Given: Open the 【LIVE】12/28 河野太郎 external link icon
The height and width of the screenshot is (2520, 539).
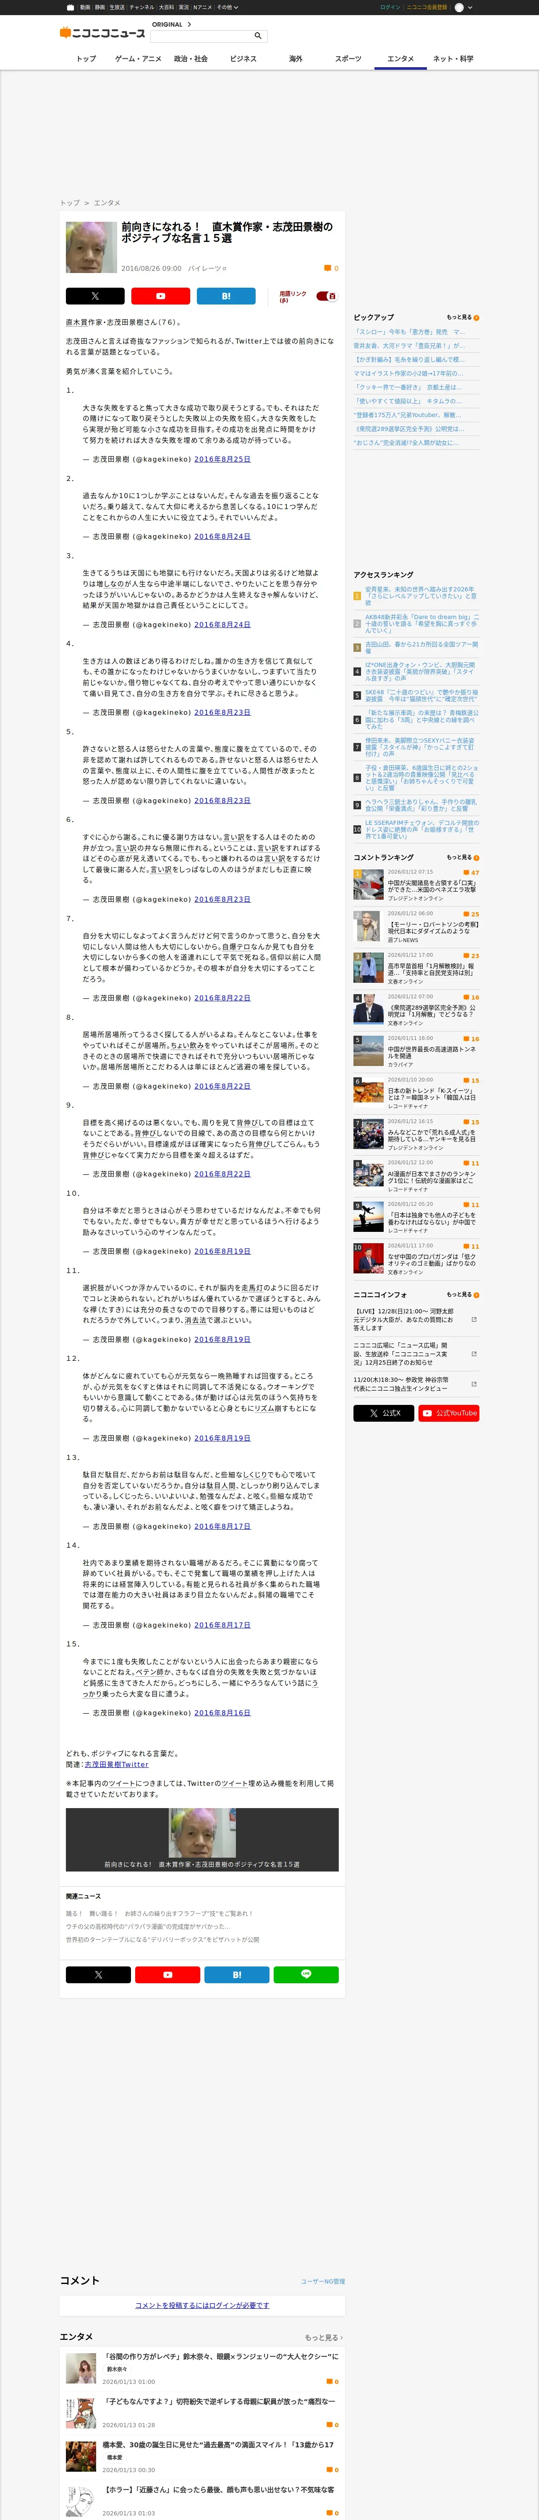Looking at the screenshot, I should (474, 1319).
